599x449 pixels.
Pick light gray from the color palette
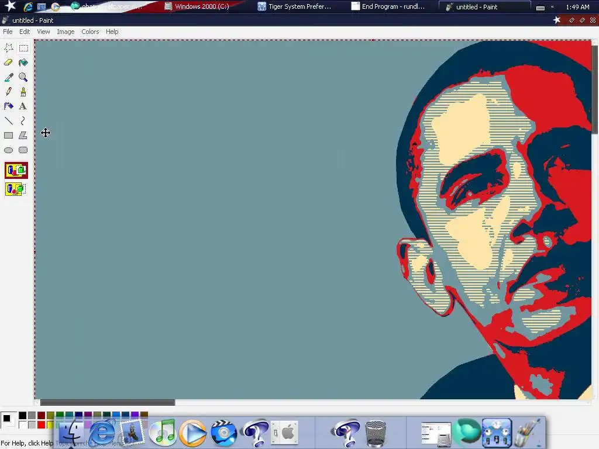(x=32, y=424)
